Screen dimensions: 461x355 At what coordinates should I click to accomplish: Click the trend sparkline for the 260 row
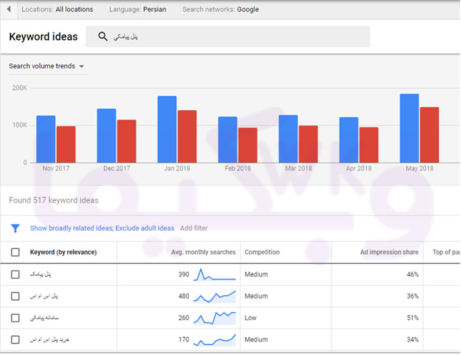coord(215,318)
